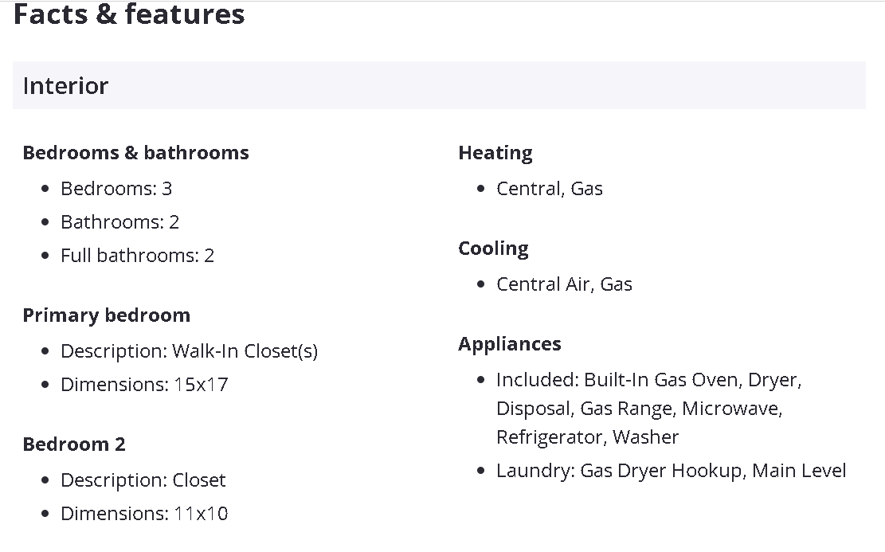Click the Bathrooms: 2 list item
The height and width of the screenshot is (552, 885).
tap(119, 222)
